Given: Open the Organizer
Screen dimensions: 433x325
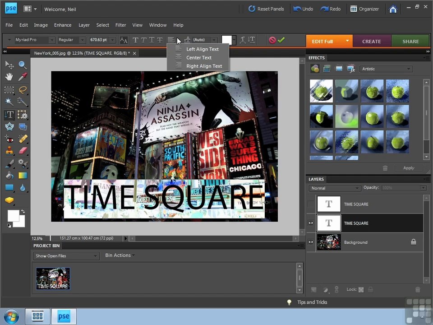Looking at the screenshot, I should pos(364,9).
